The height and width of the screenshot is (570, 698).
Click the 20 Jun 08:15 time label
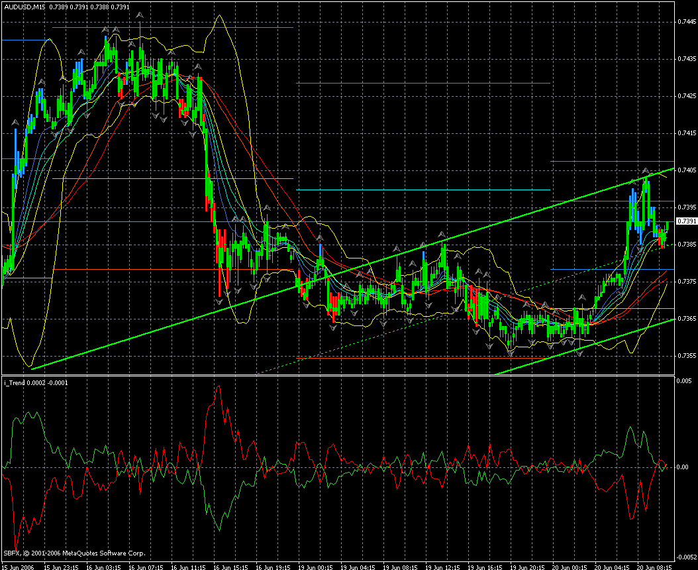[654, 567]
